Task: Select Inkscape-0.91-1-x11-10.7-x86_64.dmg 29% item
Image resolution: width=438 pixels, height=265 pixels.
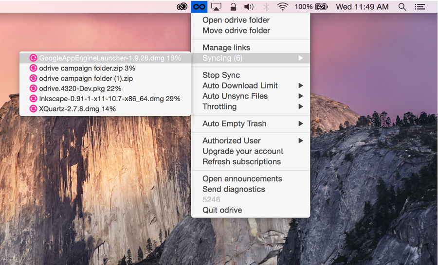Action: click(x=105, y=99)
